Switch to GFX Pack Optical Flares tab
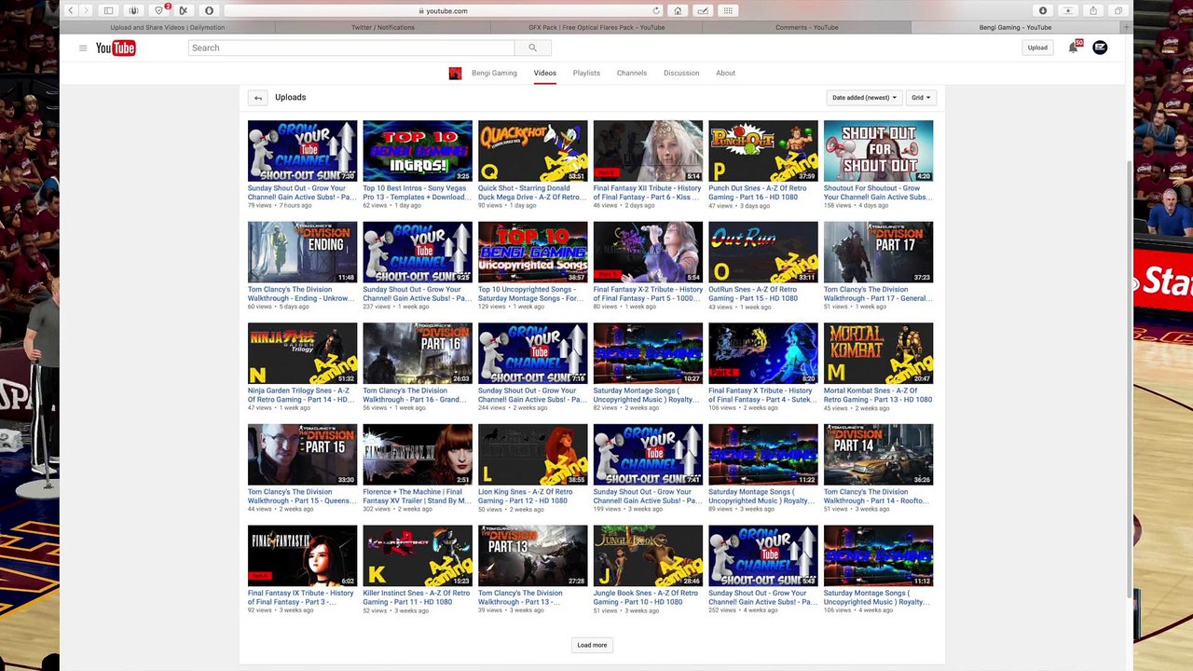 (596, 27)
